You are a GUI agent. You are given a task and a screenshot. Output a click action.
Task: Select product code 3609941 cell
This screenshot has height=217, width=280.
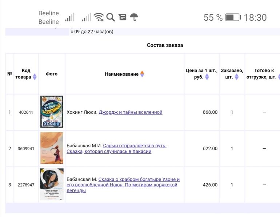click(26, 149)
